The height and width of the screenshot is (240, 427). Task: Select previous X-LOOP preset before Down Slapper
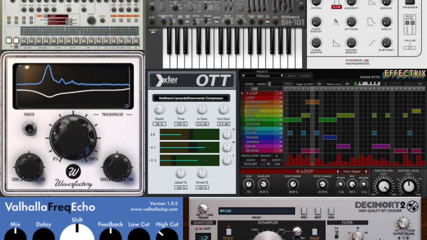click(x=338, y=171)
